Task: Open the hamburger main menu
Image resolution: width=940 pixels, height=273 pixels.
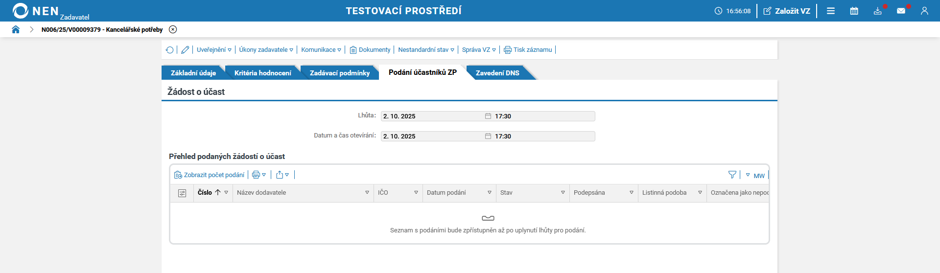Action: pyautogui.click(x=831, y=11)
